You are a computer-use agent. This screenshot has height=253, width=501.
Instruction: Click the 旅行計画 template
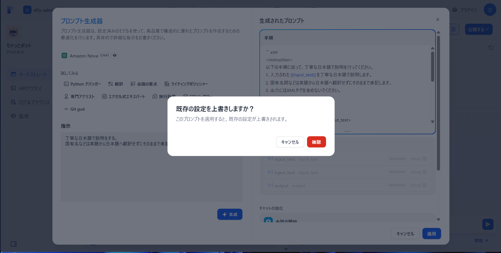164,96
